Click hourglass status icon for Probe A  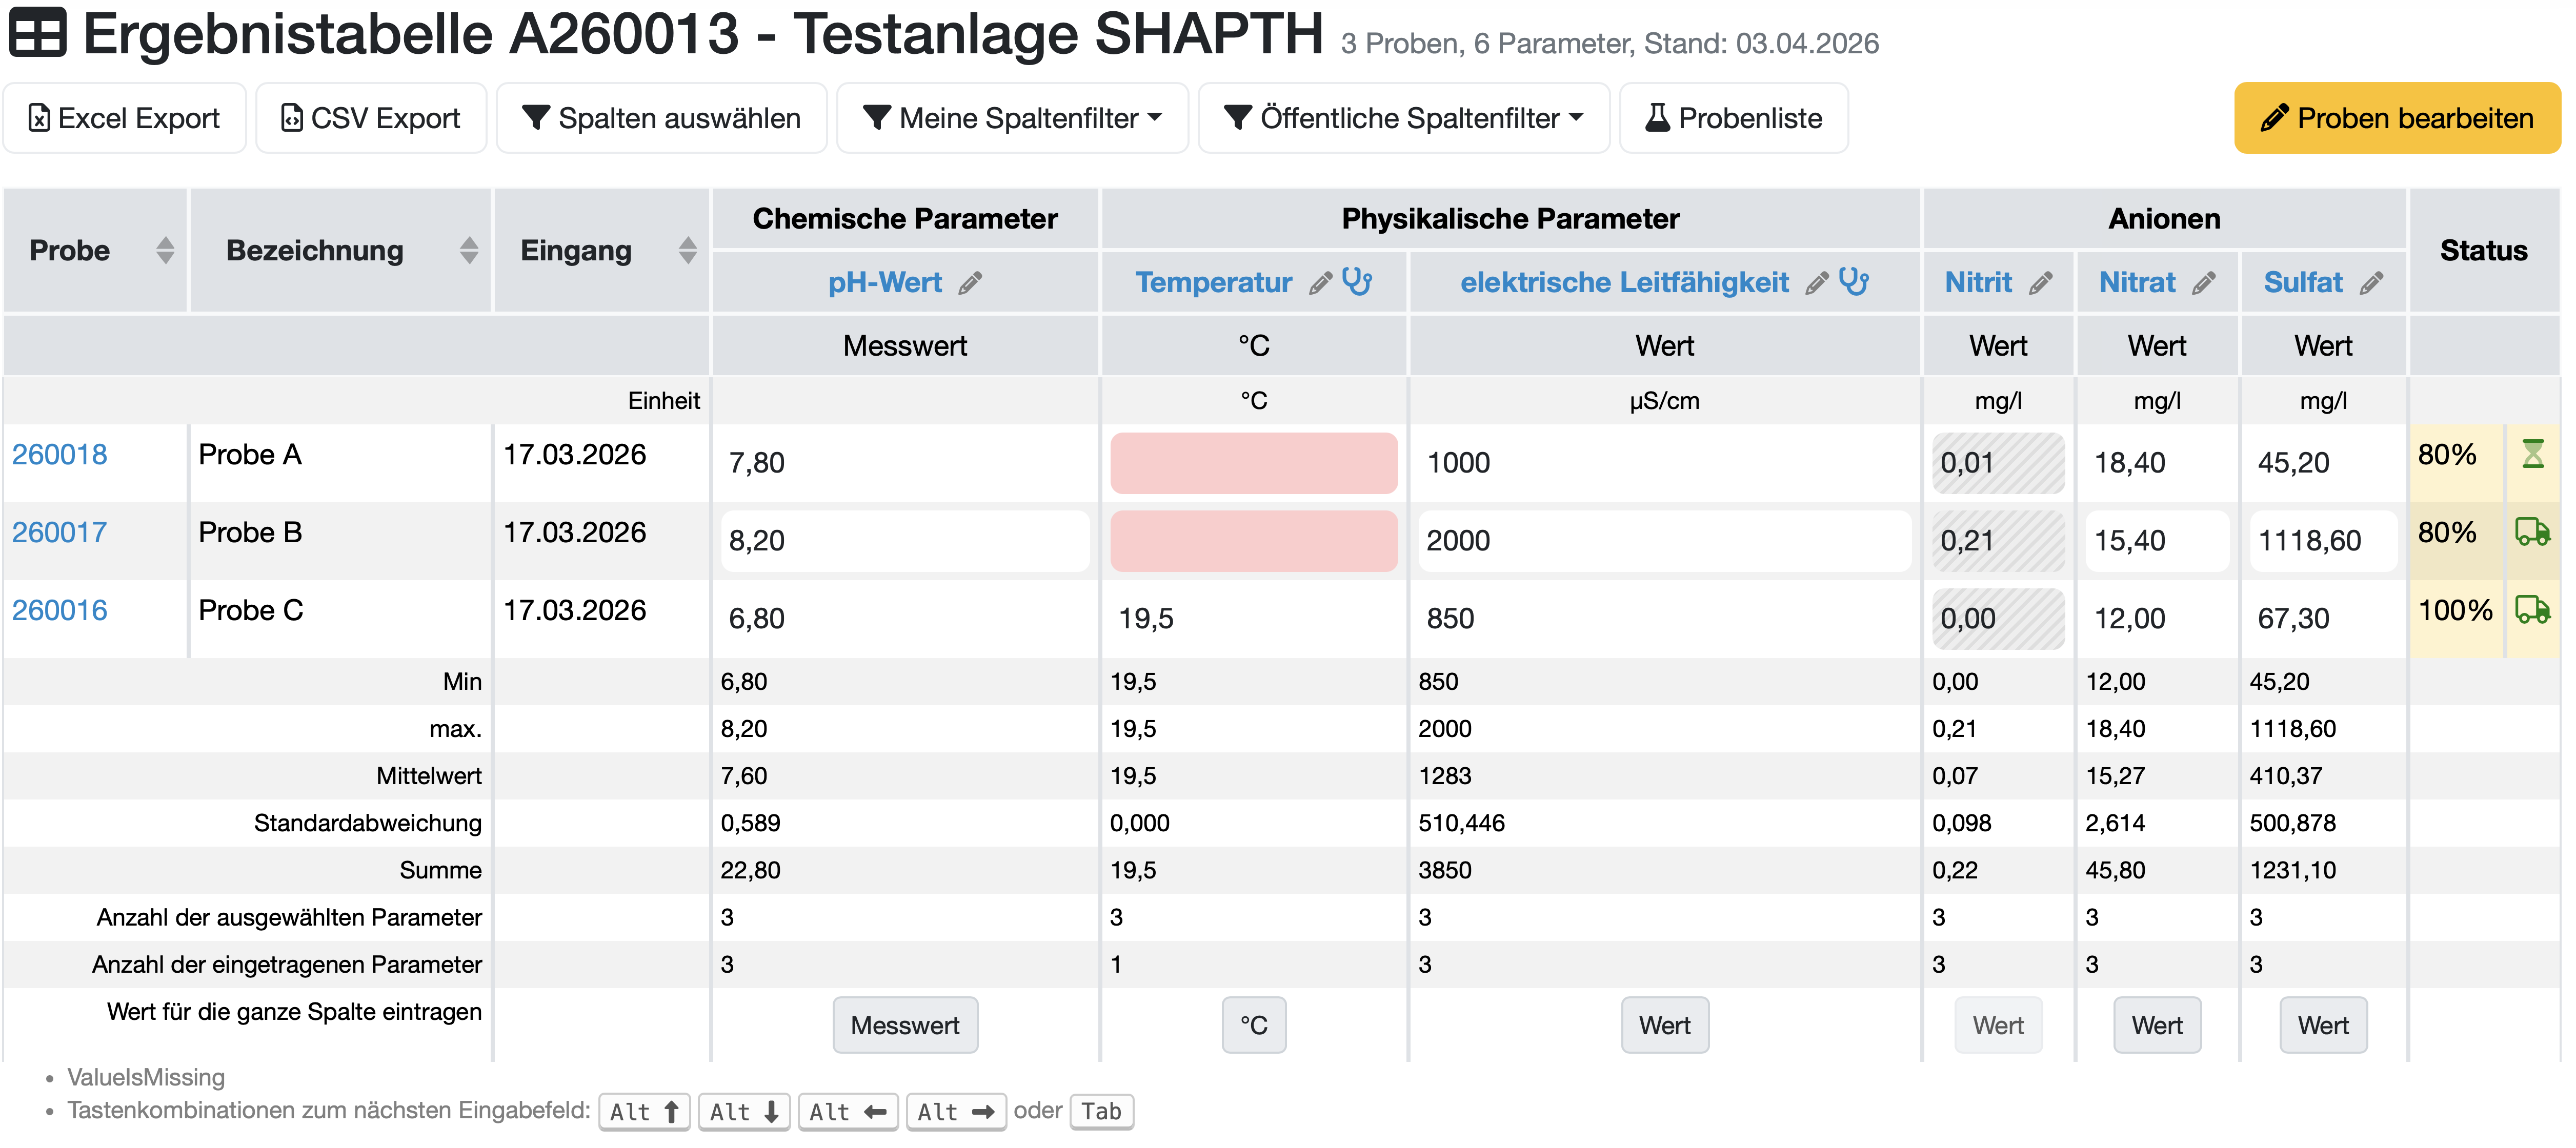coord(2532,455)
